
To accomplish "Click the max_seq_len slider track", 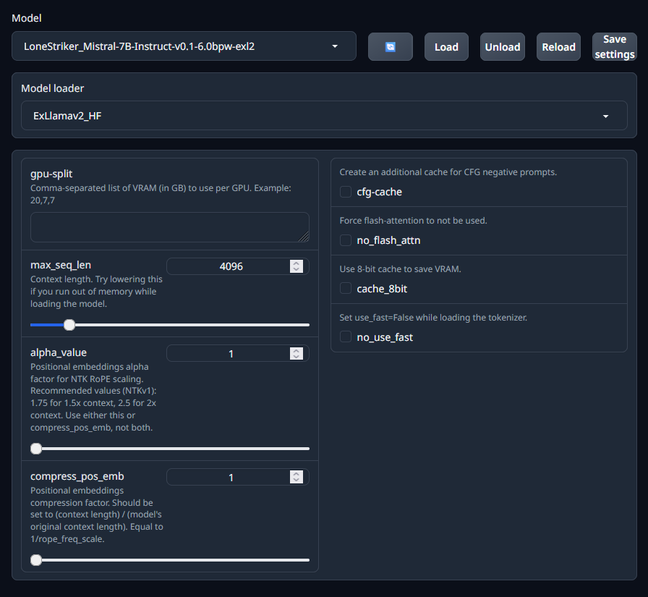I will coord(188,325).
